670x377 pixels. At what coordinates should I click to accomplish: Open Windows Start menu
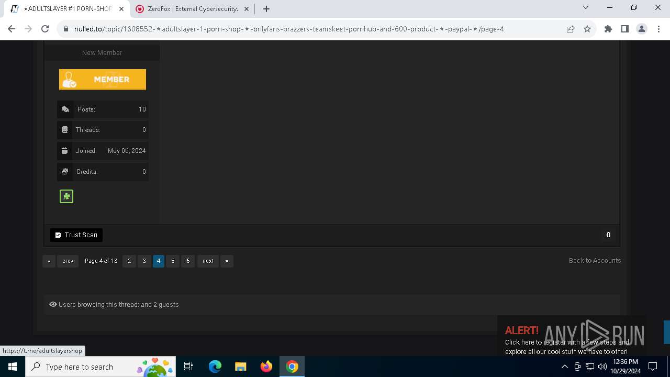coord(13,367)
